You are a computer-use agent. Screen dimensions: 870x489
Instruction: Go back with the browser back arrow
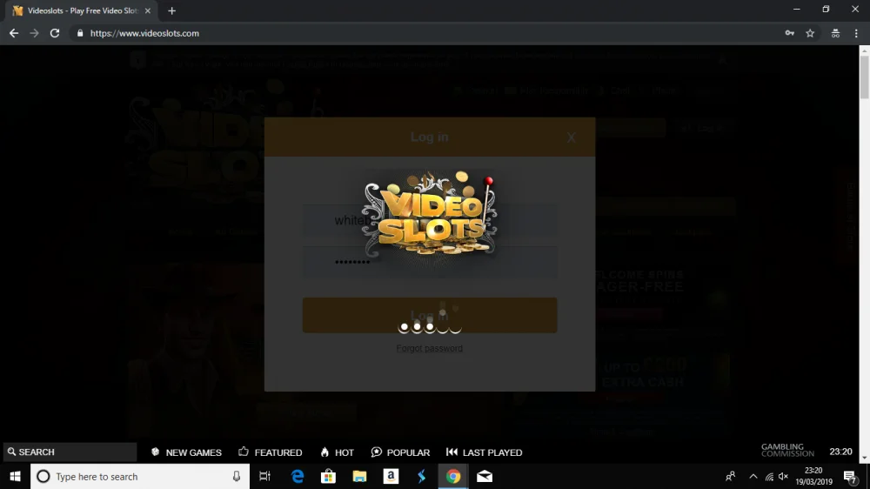(14, 33)
